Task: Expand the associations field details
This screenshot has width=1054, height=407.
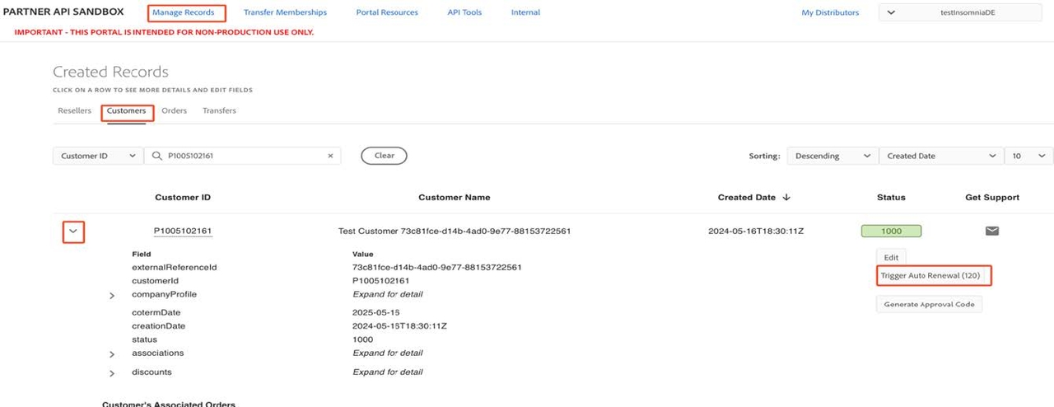Action: tap(112, 353)
